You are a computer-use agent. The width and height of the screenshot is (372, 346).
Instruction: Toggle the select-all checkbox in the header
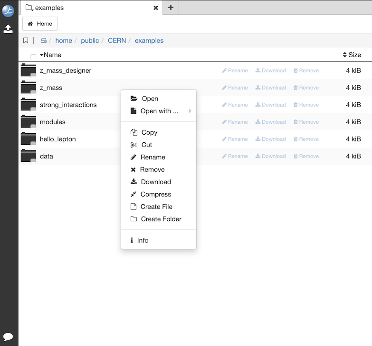(33, 57)
